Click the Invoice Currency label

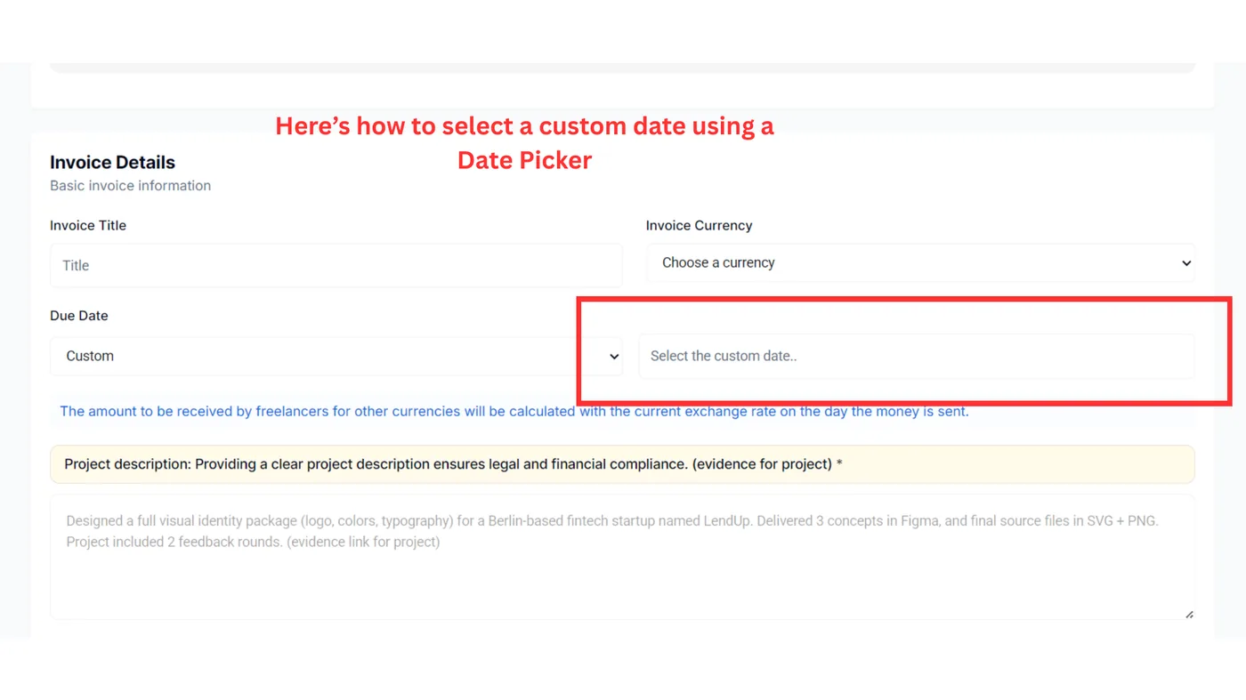click(699, 225)
